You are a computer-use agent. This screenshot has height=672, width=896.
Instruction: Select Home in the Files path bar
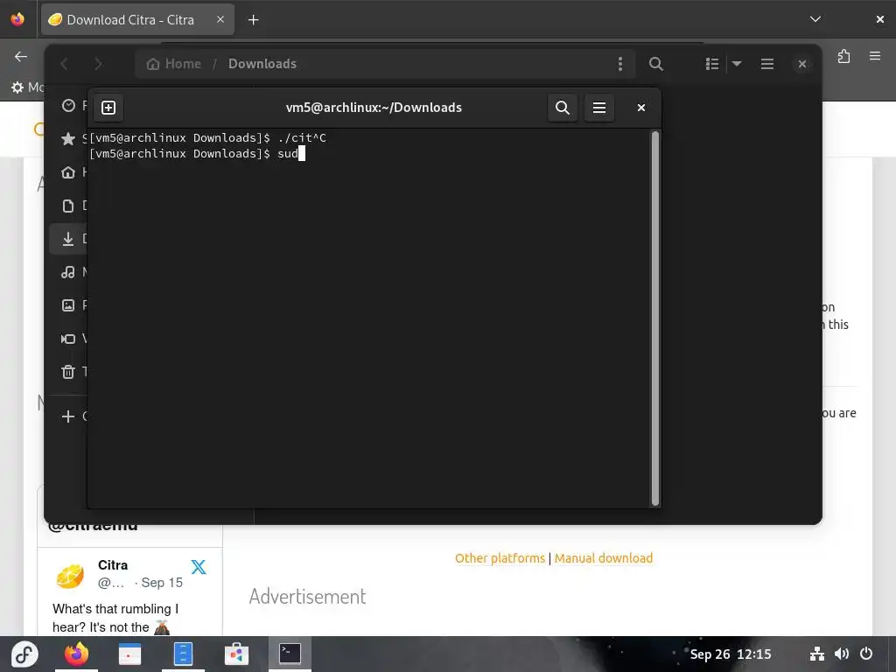click(174, 63)
